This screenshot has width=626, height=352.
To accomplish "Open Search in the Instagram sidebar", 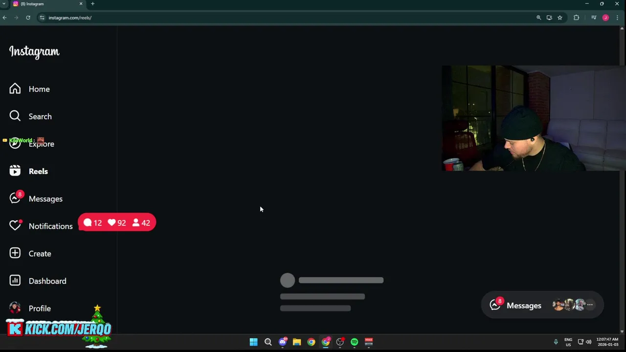I will click(30, 116).
